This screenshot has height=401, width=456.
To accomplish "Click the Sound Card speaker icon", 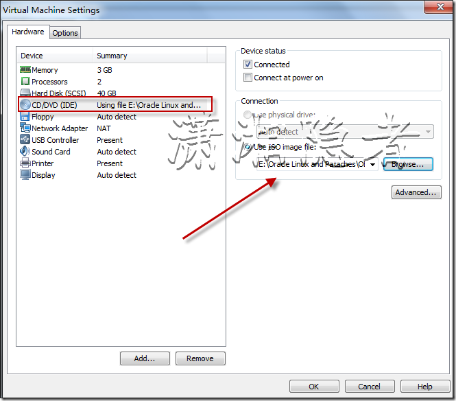I will [x=25, y=152].
